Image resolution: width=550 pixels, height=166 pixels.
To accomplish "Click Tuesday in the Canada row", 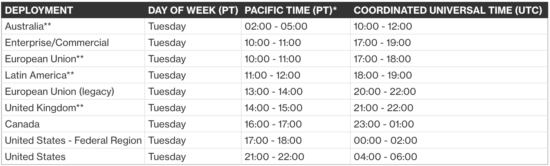I will click(167, 124).
